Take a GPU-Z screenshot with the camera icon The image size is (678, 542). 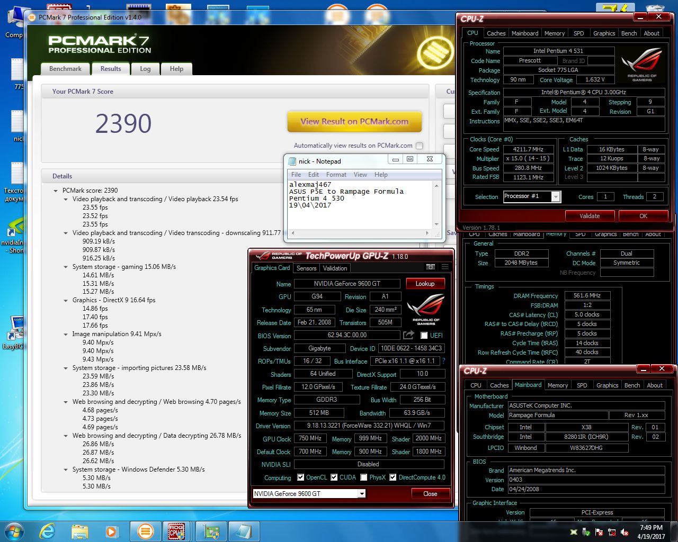click(x=431, y=267)
